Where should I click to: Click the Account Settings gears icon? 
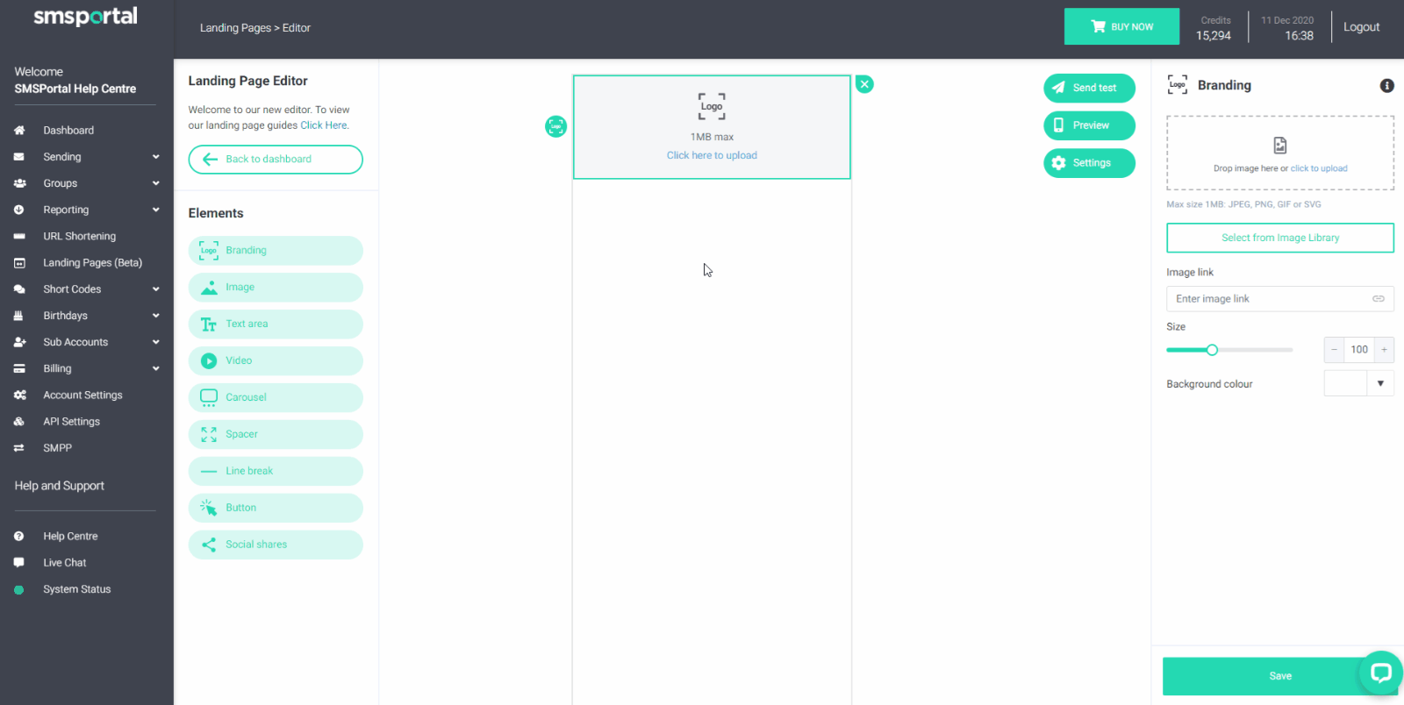tap(19, 395)
